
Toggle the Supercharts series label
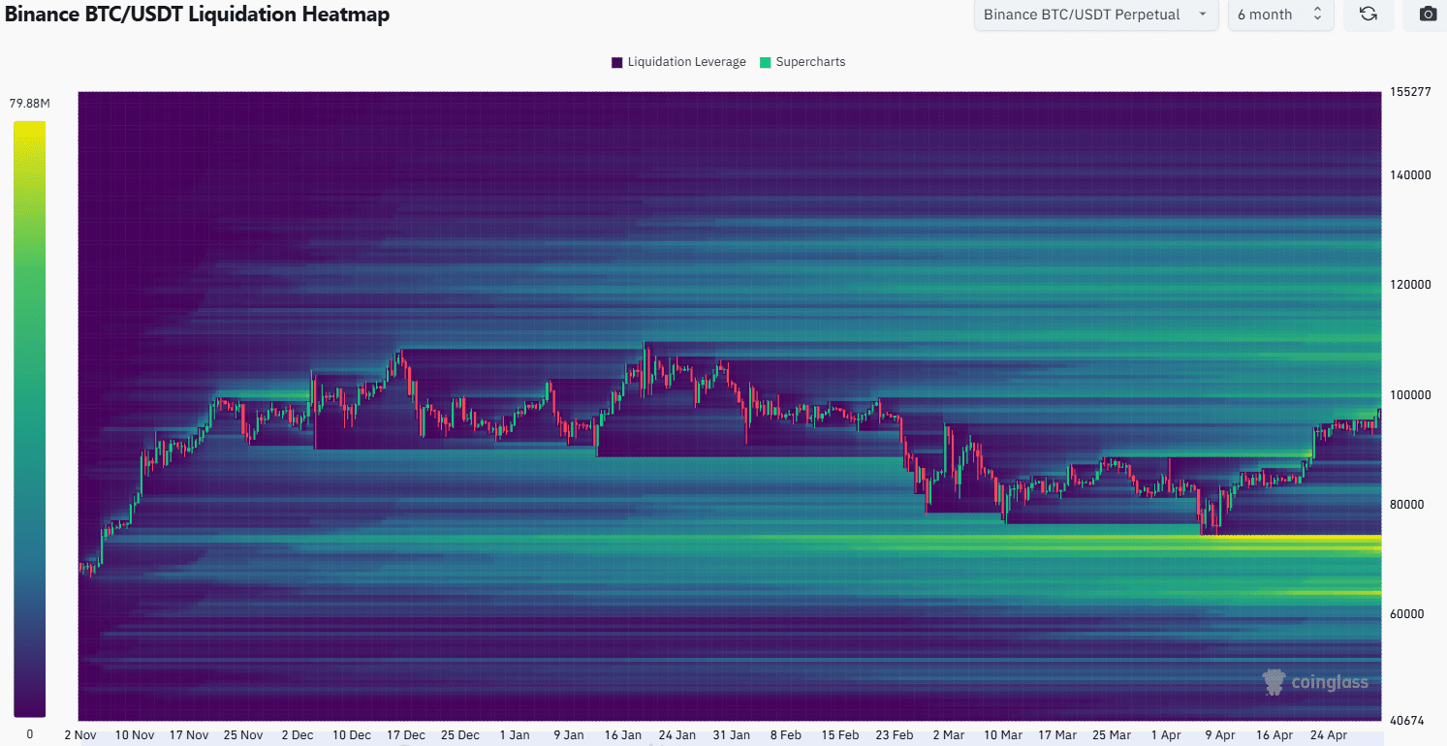[x=810, y=62]
